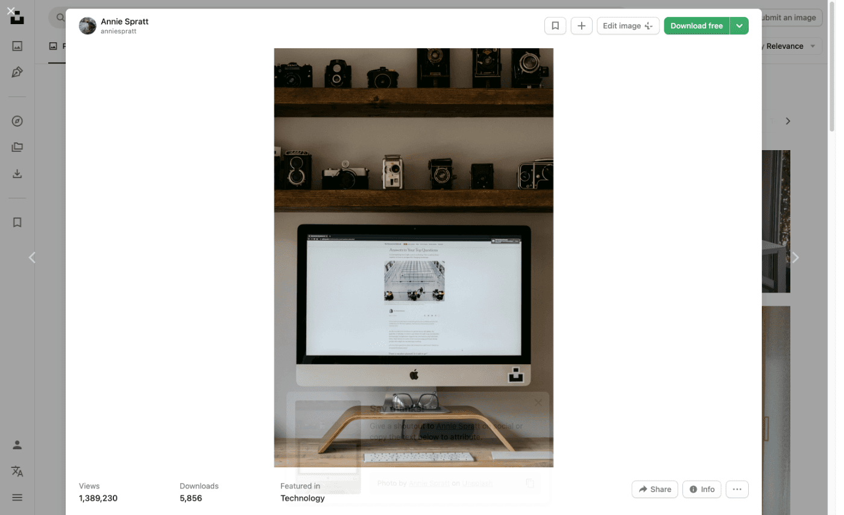Open the anniespratt username link

118,31
